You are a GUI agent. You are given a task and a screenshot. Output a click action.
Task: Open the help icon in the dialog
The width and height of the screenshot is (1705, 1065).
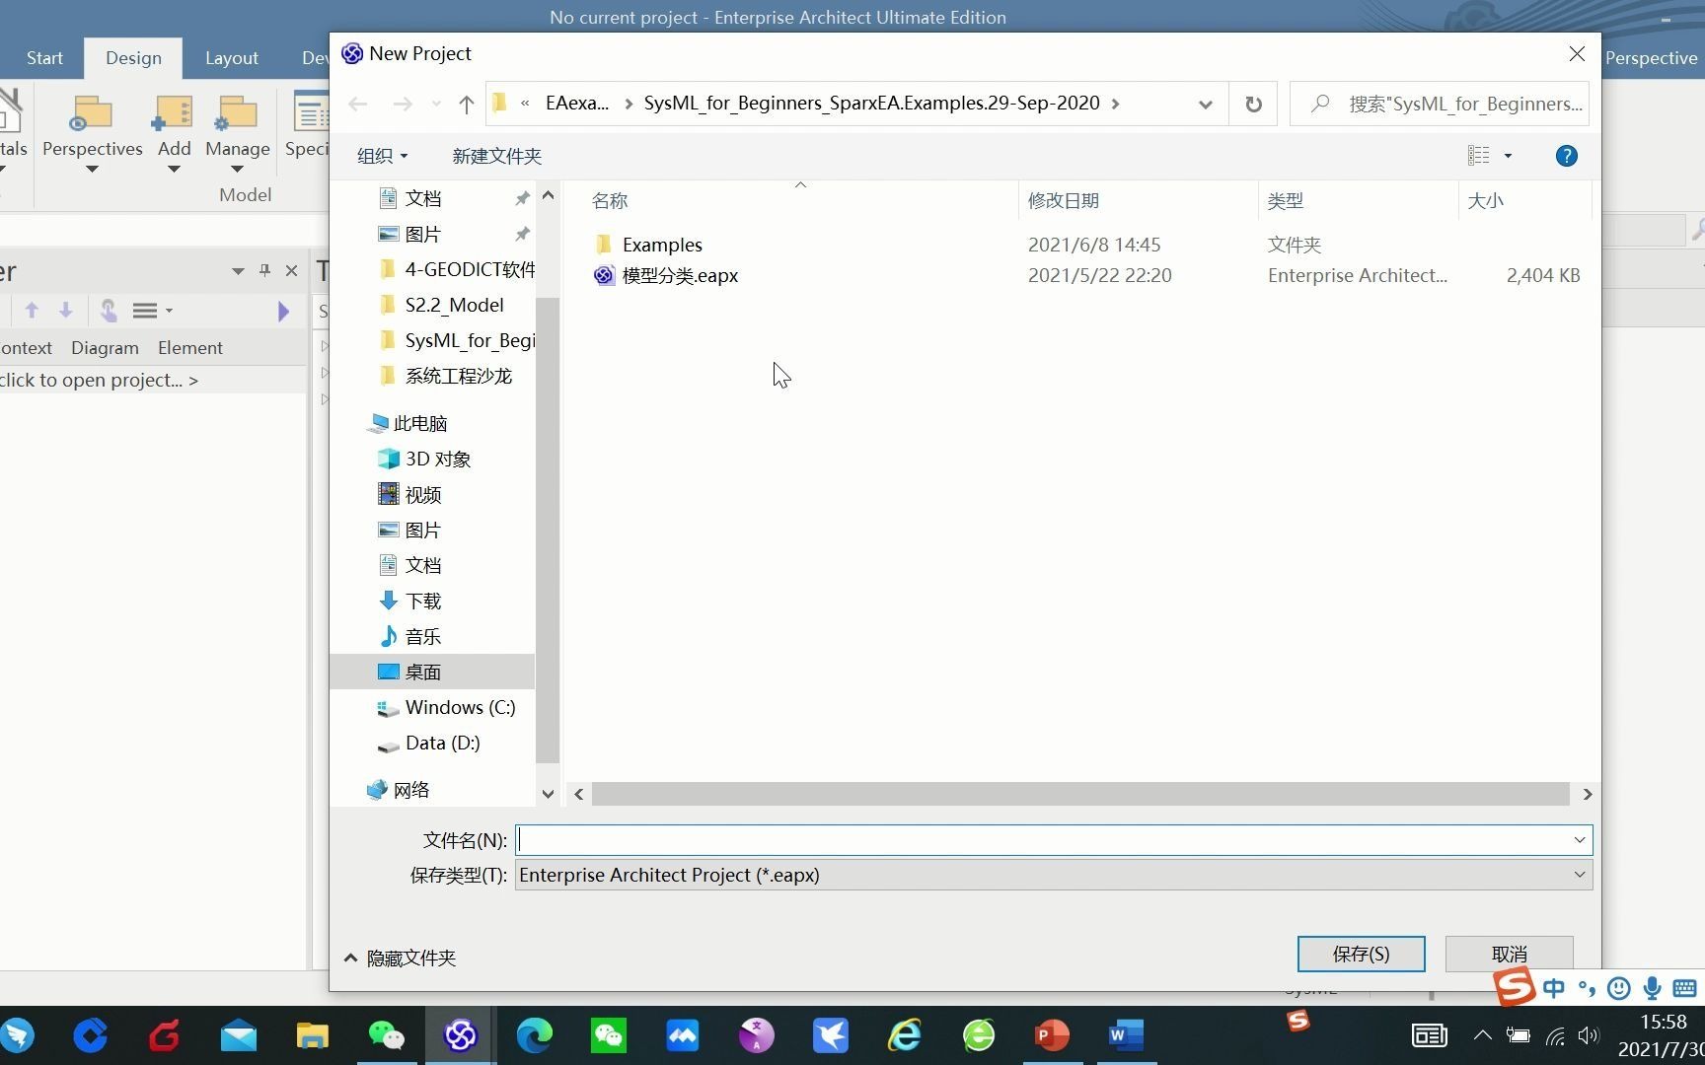point(1565,155)
